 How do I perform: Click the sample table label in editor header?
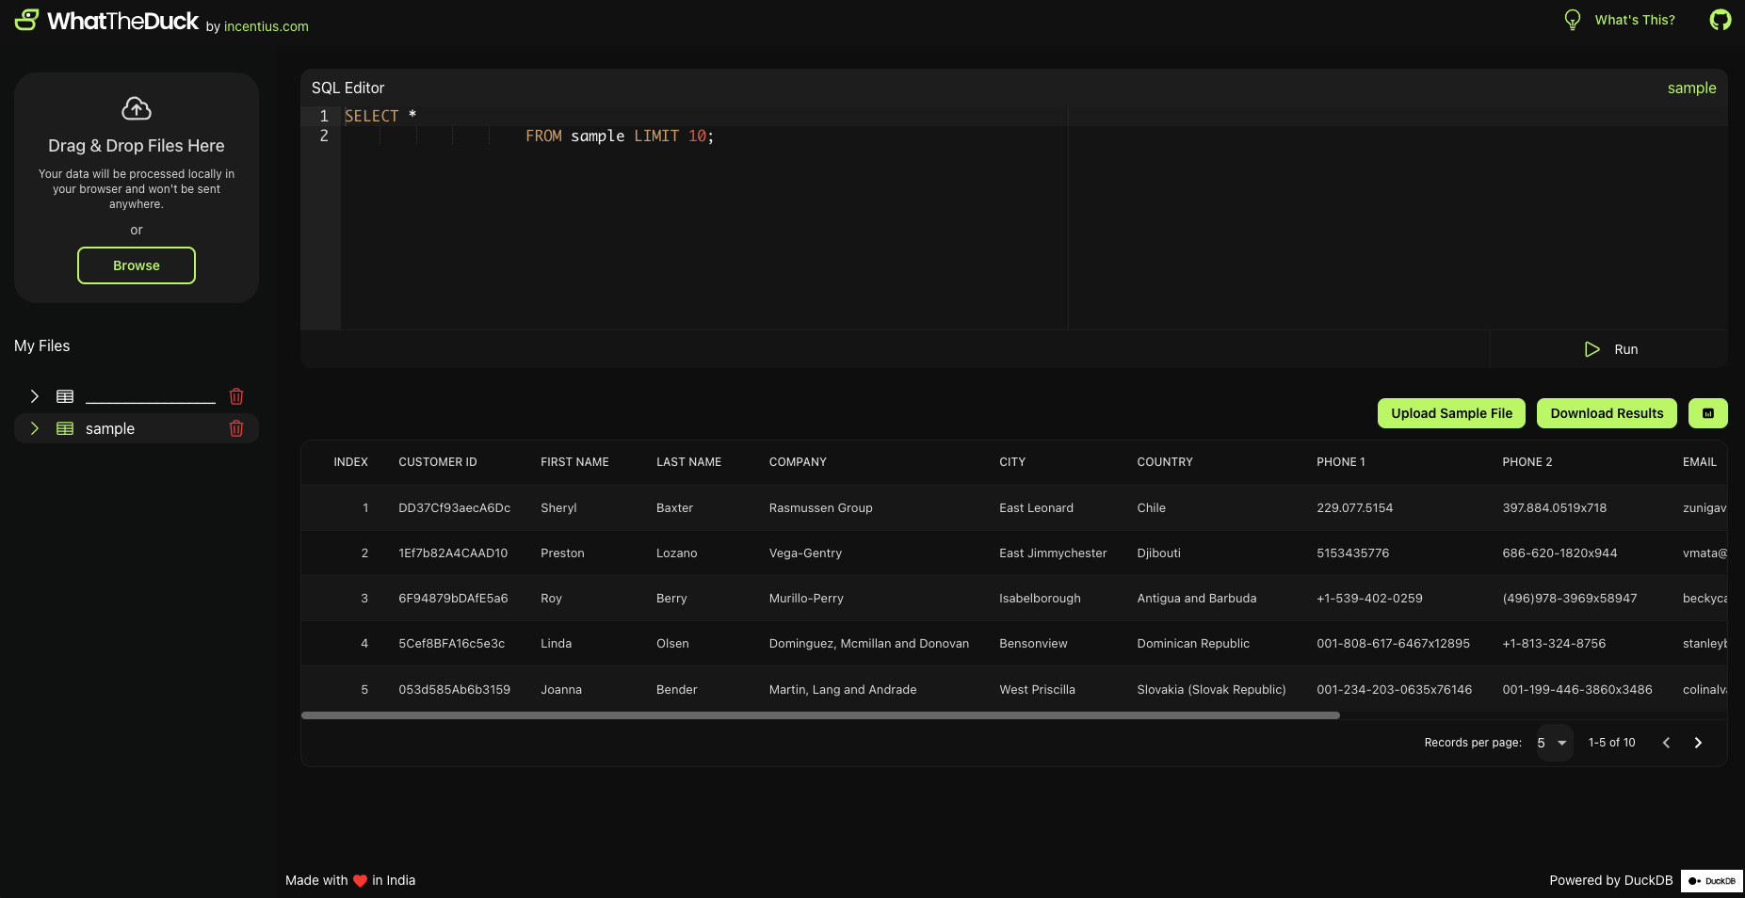1691,88
